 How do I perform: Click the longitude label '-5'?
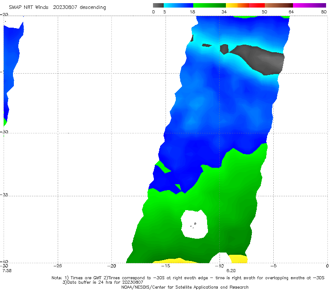click(x=273, y=266)
